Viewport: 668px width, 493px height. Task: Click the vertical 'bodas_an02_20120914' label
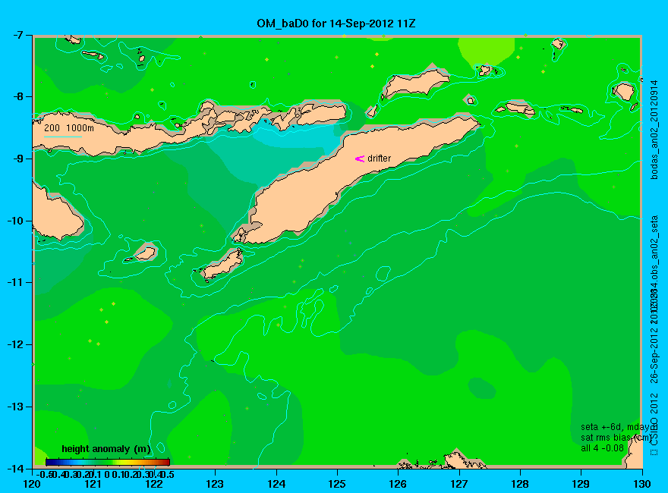click(x=654, y=129)
